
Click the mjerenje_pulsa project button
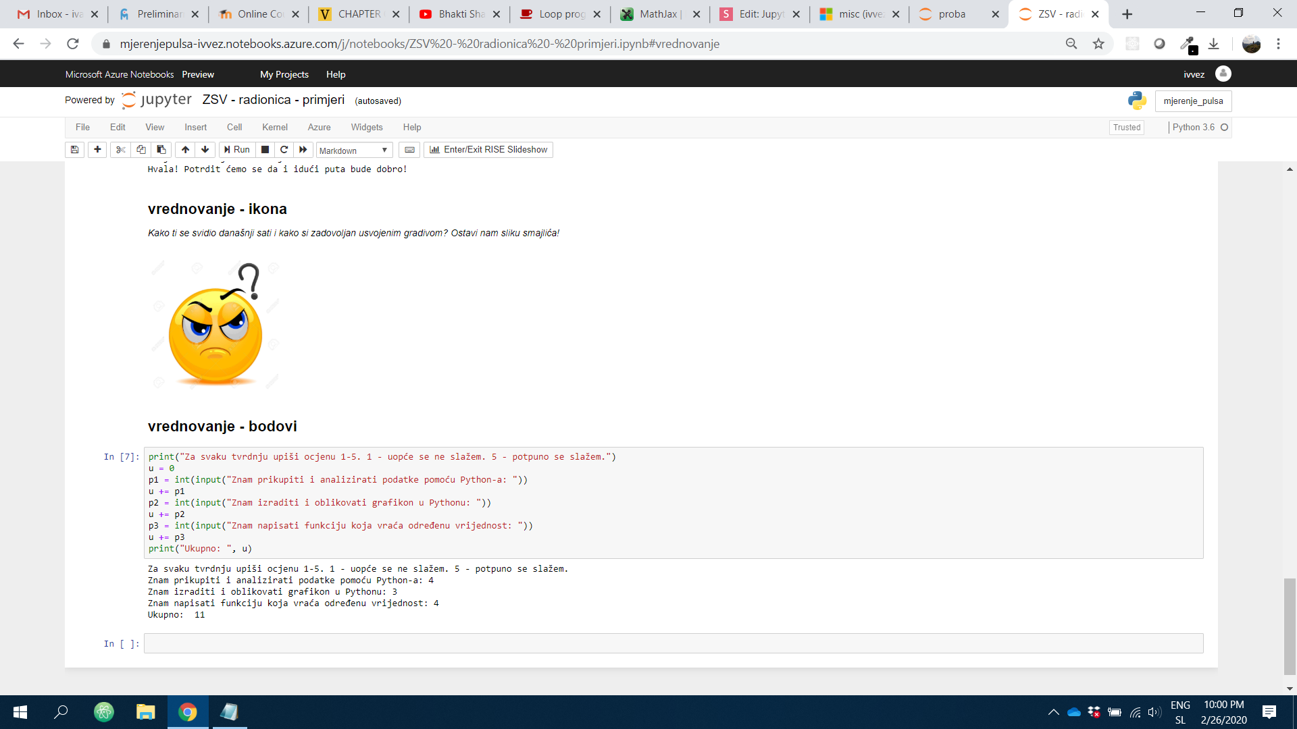click(x=1193, y=101)
